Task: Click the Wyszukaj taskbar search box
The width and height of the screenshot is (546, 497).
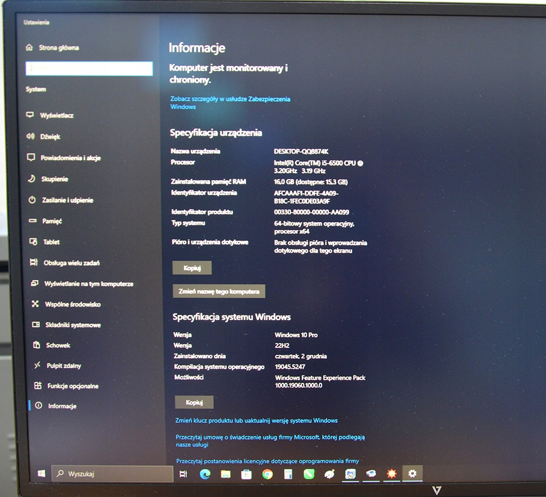Action: [112, 474]
